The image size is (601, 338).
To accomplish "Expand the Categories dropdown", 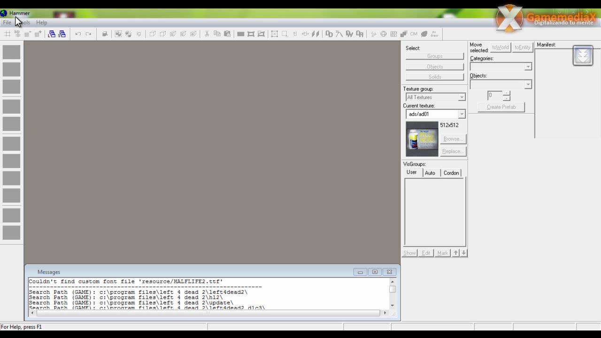I will pyautogui.click(x=528, y=67).
